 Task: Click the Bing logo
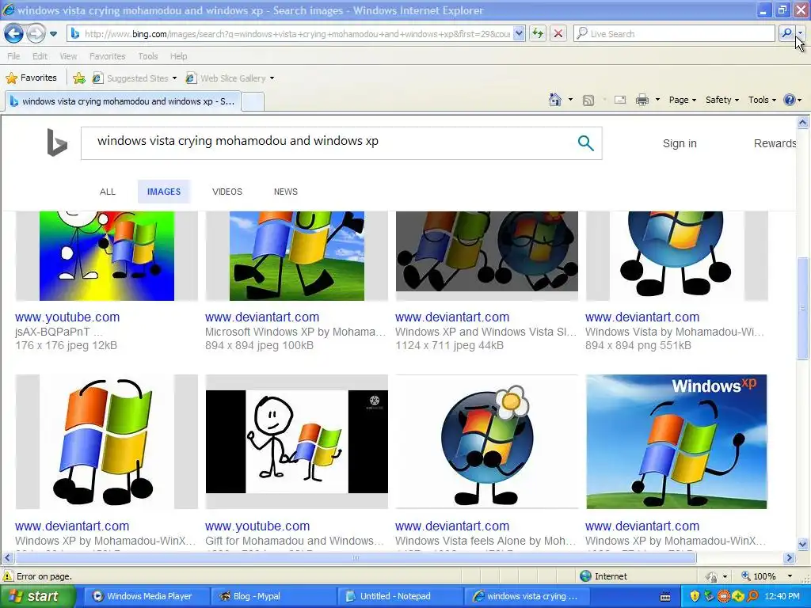point(57,142)
